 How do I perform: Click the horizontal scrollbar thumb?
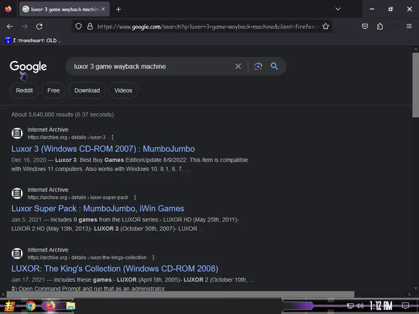tap(180, 294)
